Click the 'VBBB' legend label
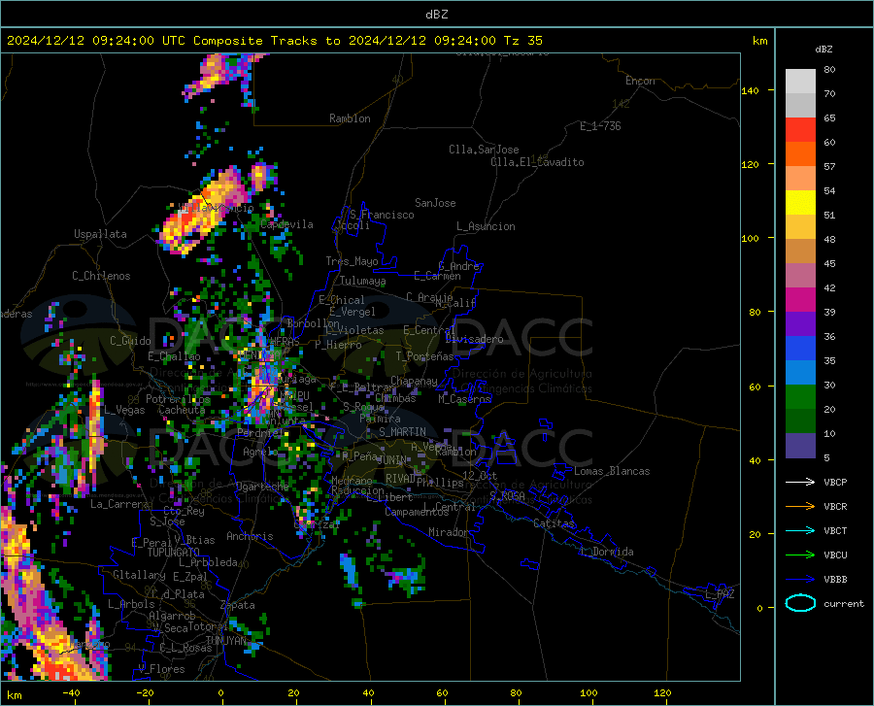874x706 pixels. [x=835, y=580]
